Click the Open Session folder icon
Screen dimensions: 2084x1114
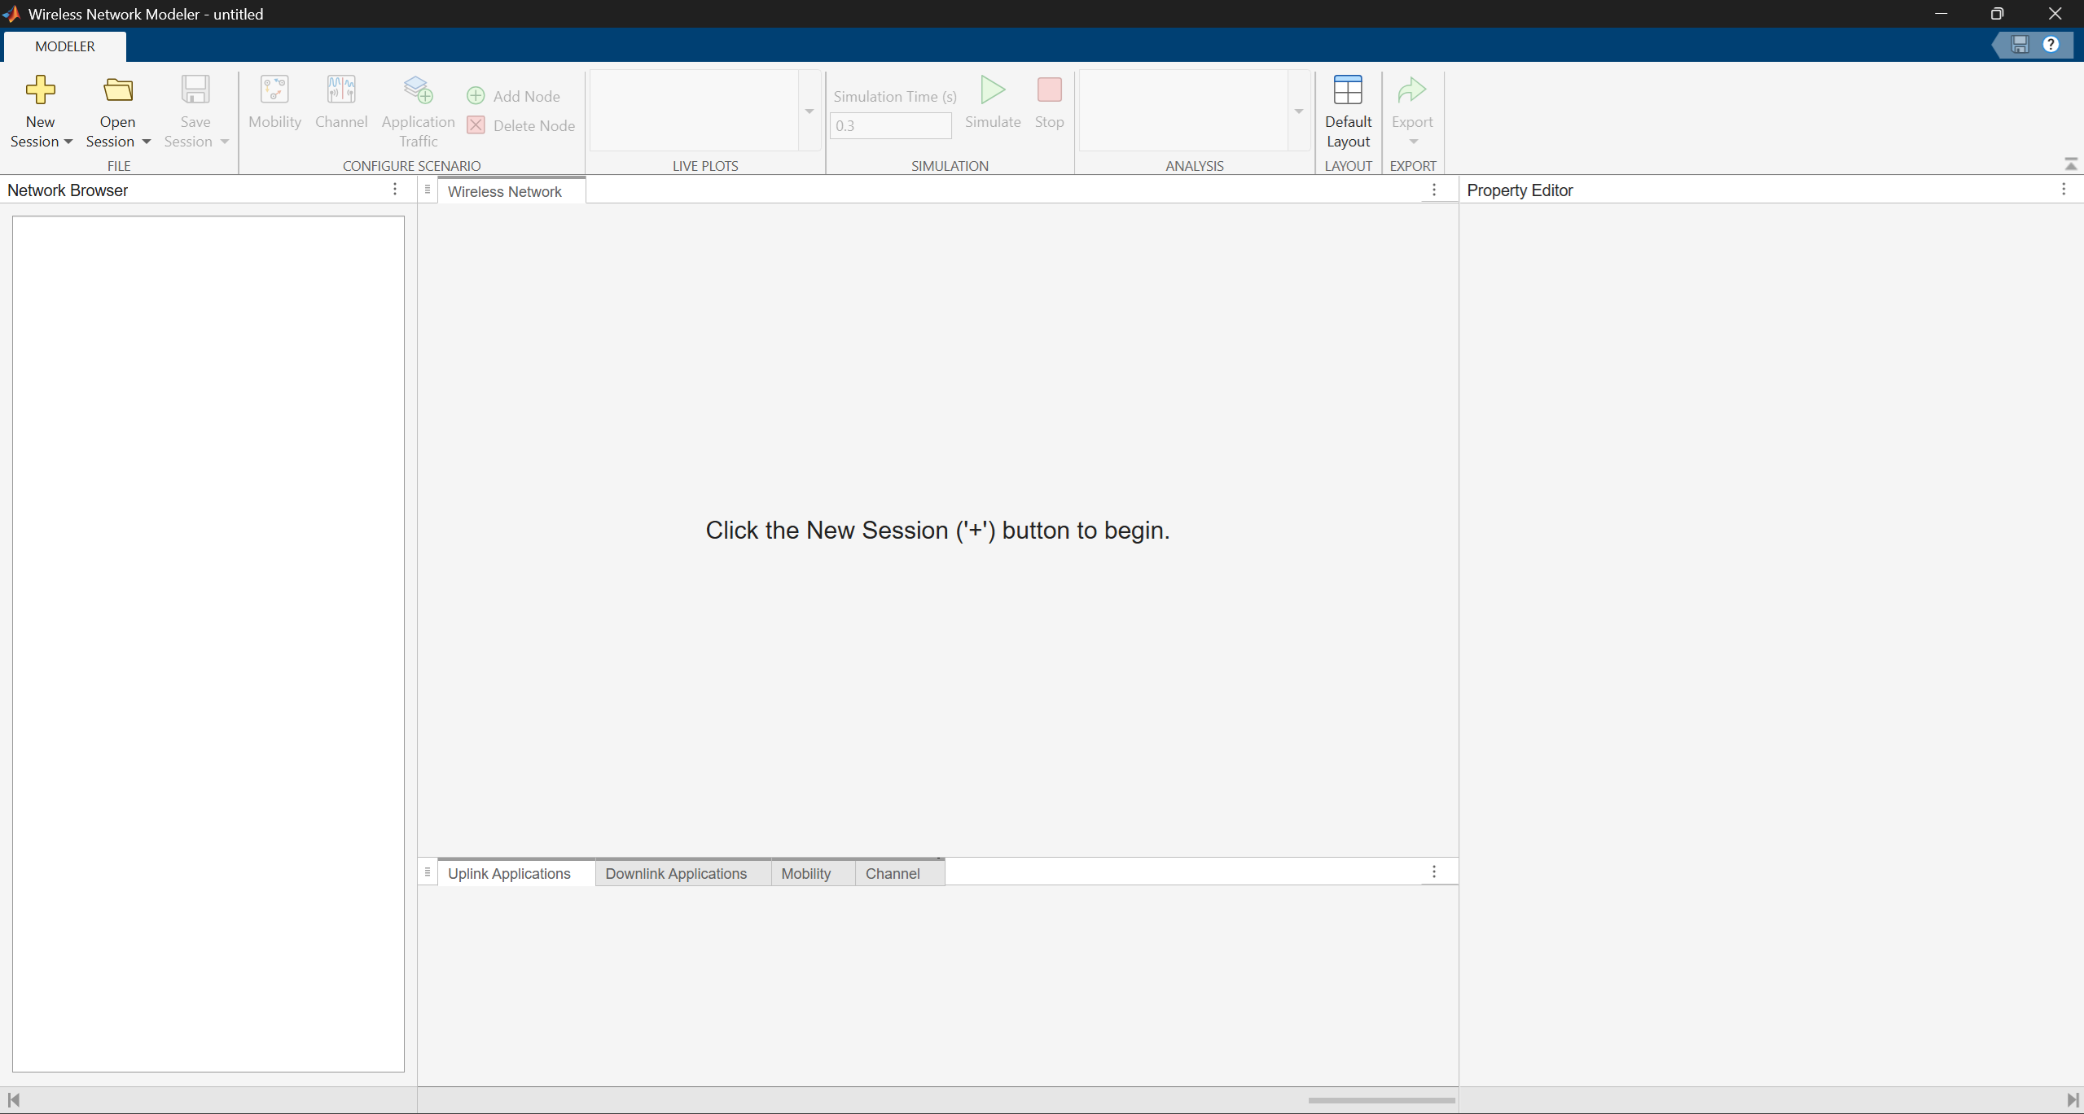point(118,90)
